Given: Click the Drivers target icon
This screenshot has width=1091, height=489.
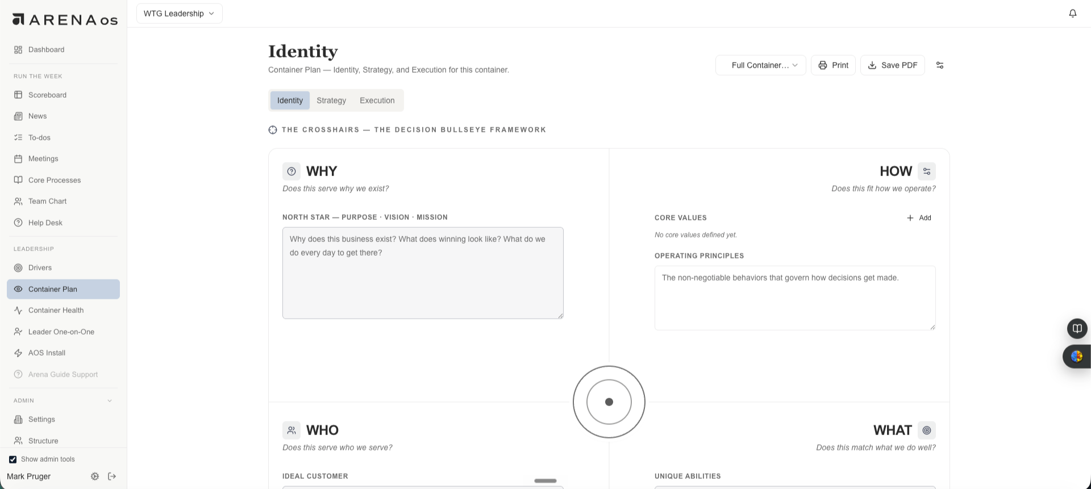Looking at the screenshot, I should 18,268.
